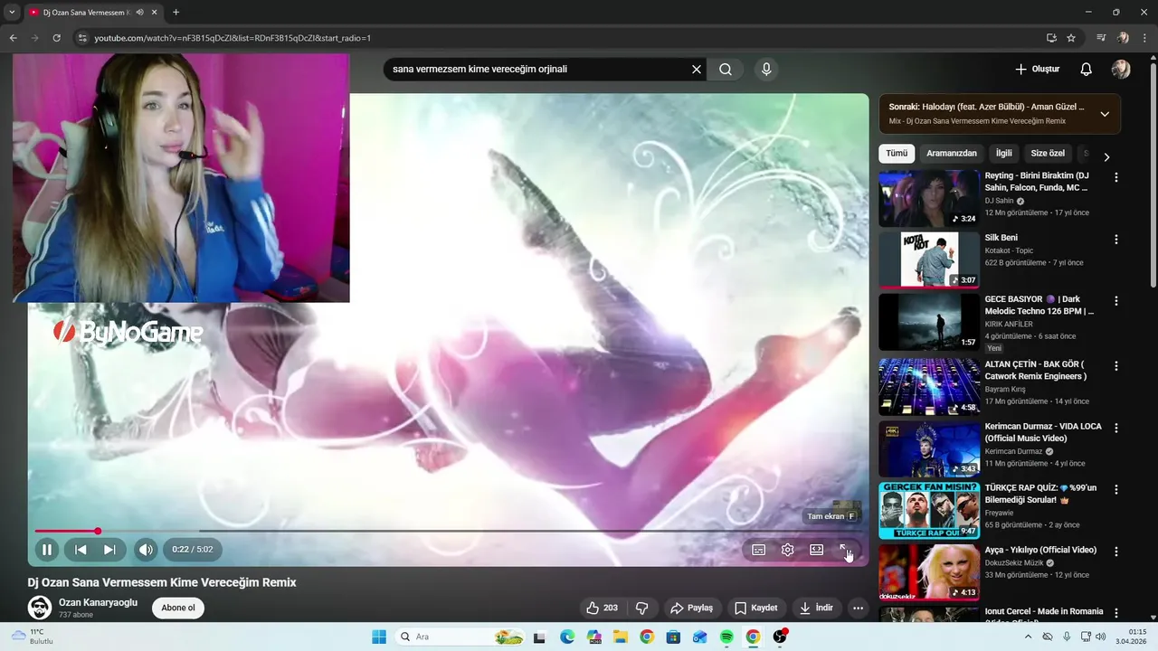Image resolution: width=1158 pixels, height=651 pixels.
Task: Select the Tümü filter chip
Action: (x=897, y=154)
